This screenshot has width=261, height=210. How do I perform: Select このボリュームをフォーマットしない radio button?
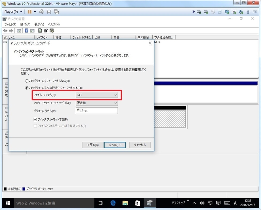[x=27, y=81]
